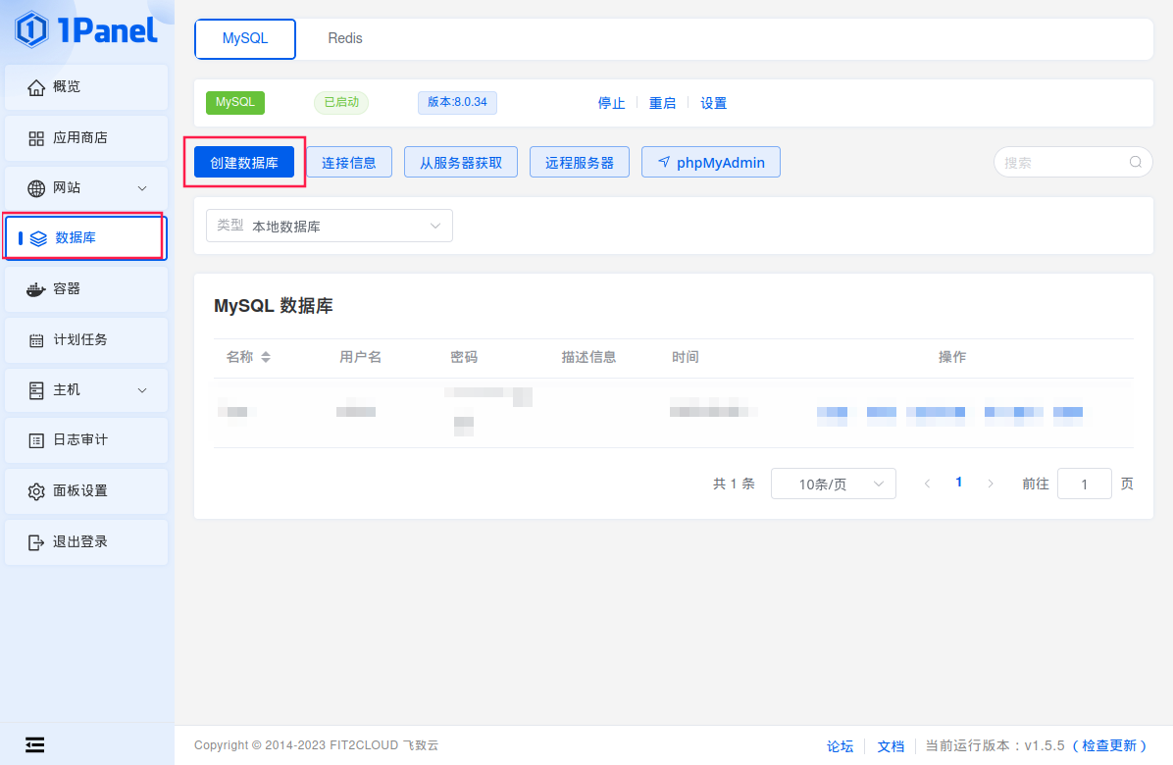Click the 搜索 search input field
Screen dimensions: 1173x765
point(1073,162)
